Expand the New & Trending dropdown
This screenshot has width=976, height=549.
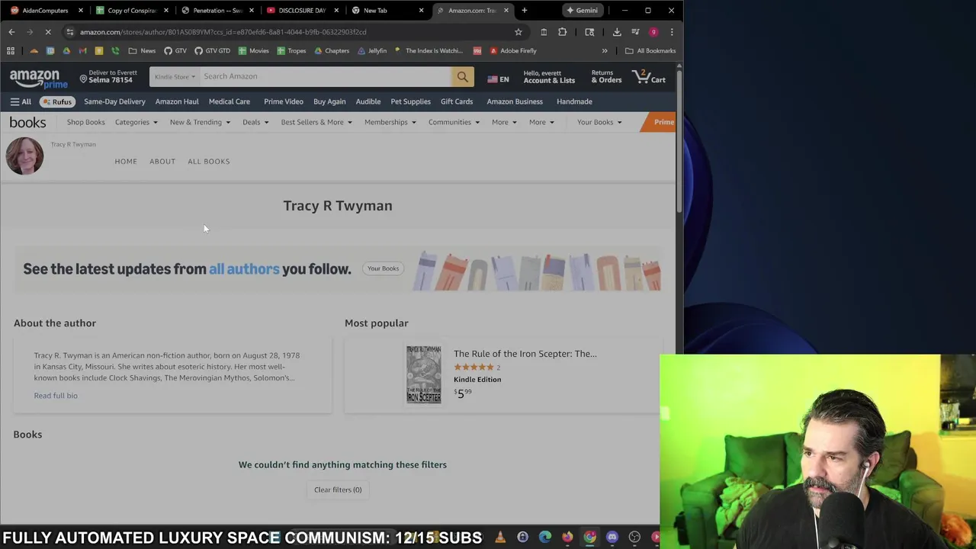[201, 122]
